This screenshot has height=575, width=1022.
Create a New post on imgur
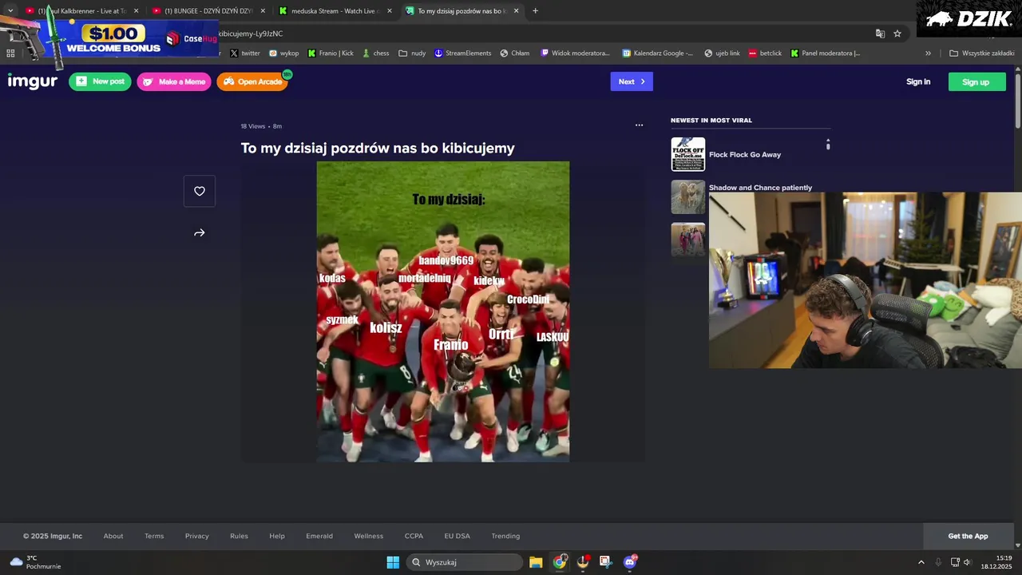pos(100,81)
